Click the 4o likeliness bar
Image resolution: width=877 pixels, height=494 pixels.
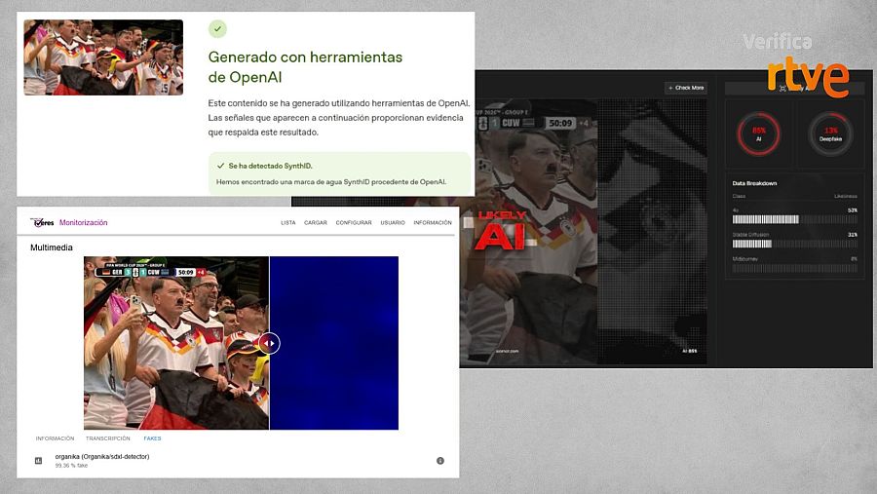coord(795,219)
